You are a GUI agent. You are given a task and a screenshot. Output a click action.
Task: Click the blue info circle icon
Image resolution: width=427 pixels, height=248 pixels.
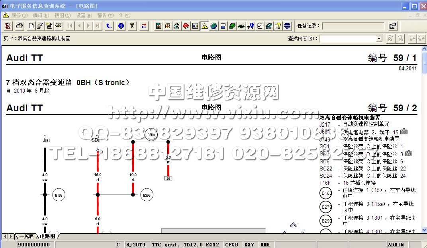[121, 26]
